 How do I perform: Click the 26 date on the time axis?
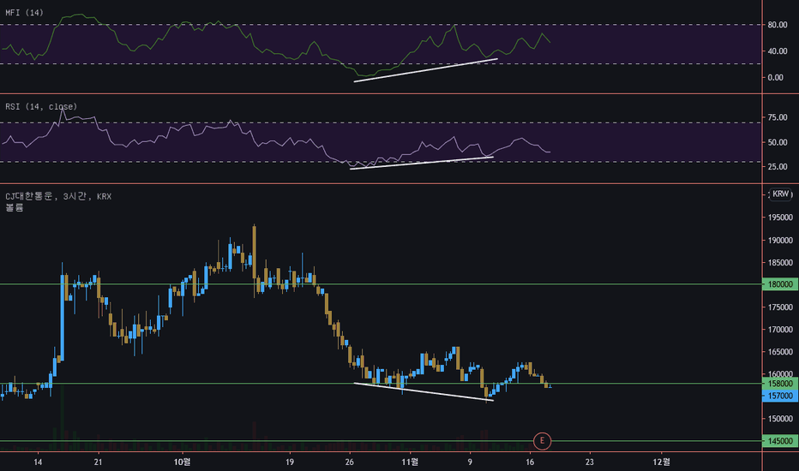click(x=350, y=462)
